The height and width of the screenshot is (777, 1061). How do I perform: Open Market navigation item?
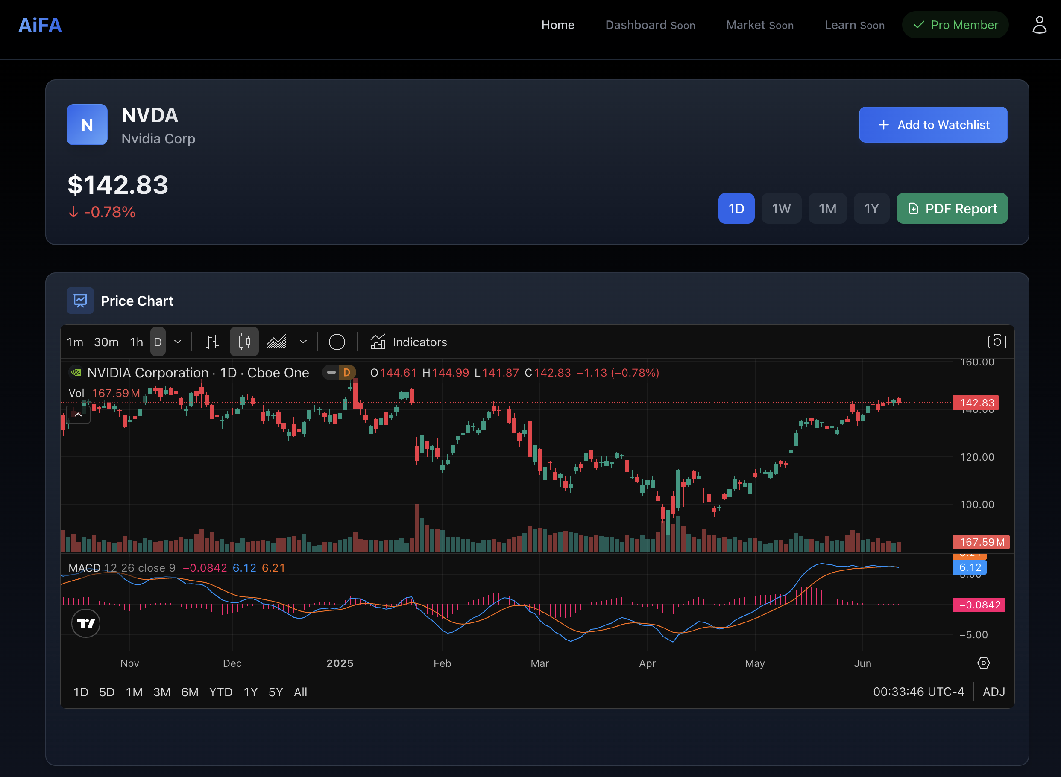coord(759,25)
